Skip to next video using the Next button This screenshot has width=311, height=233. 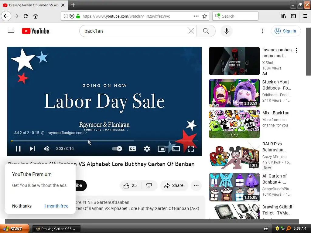click(32, 149)
